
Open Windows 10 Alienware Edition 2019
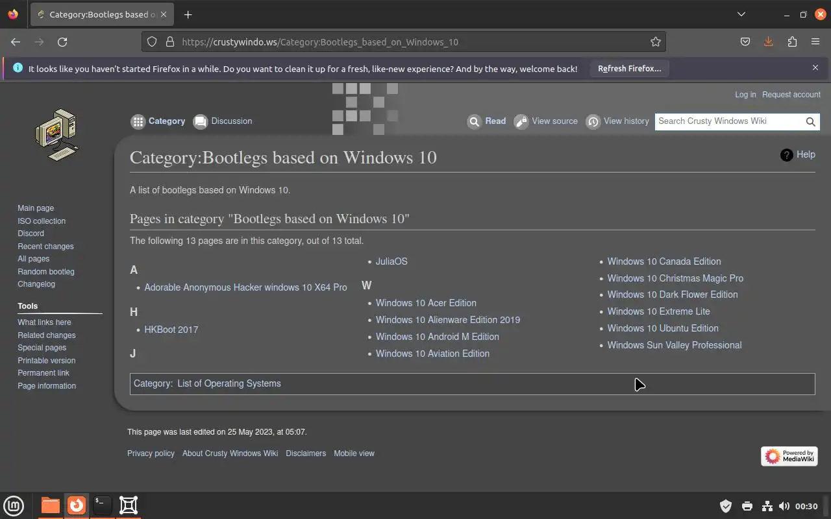[x=448, y=320]
